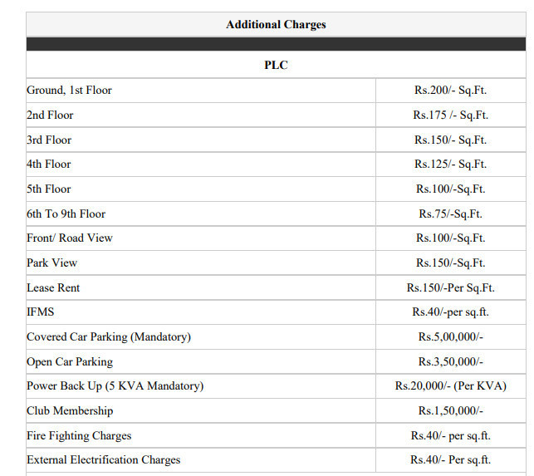Select the PLC section header
This screenshot has height=476, width=534.
276,65
